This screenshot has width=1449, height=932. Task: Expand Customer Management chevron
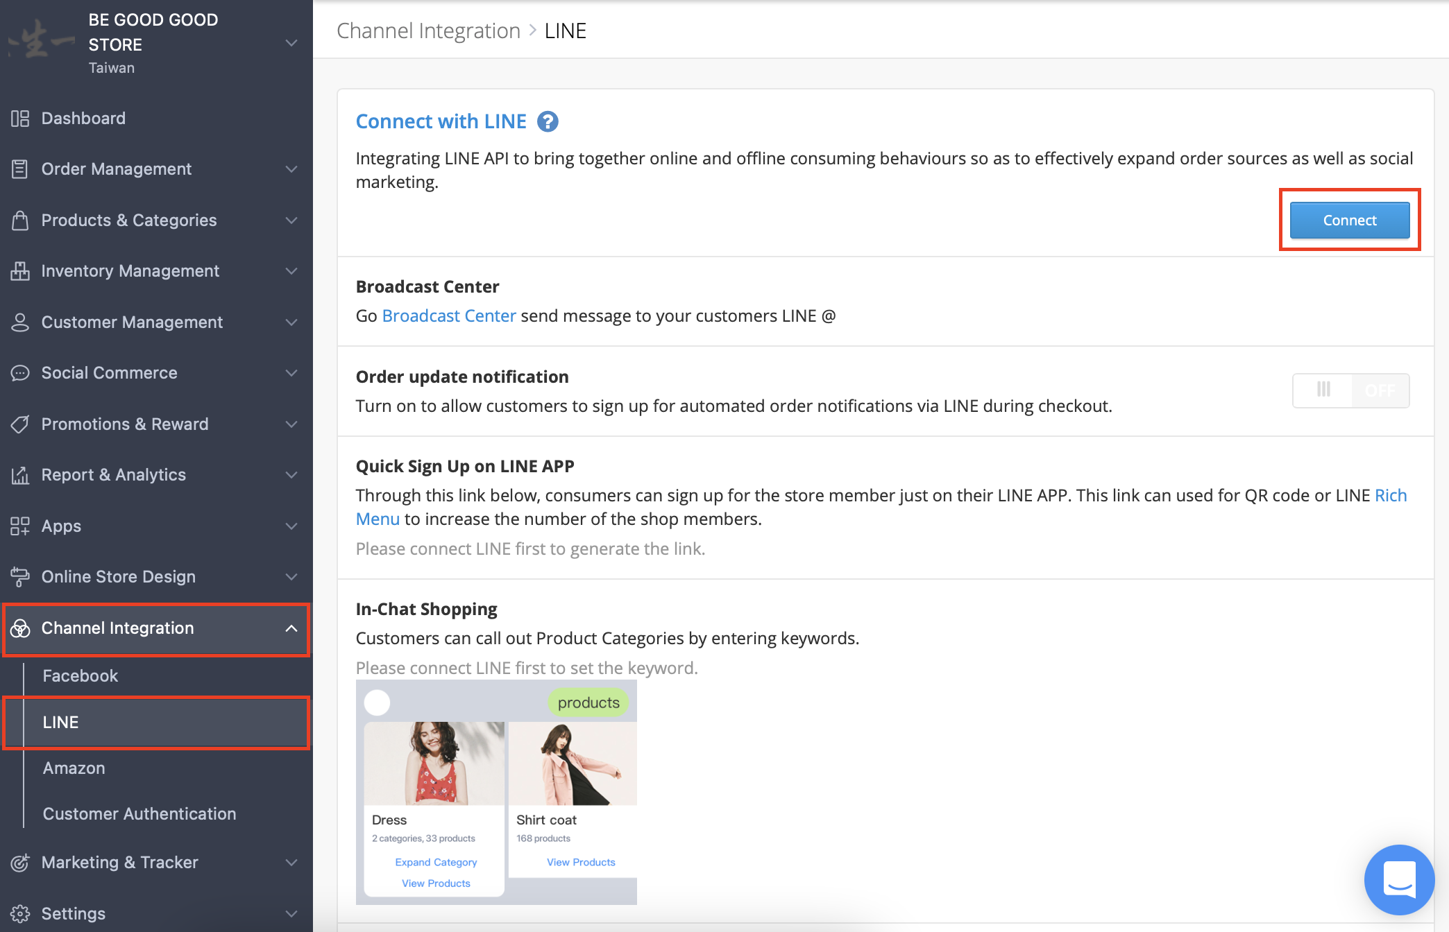[291, 322]
